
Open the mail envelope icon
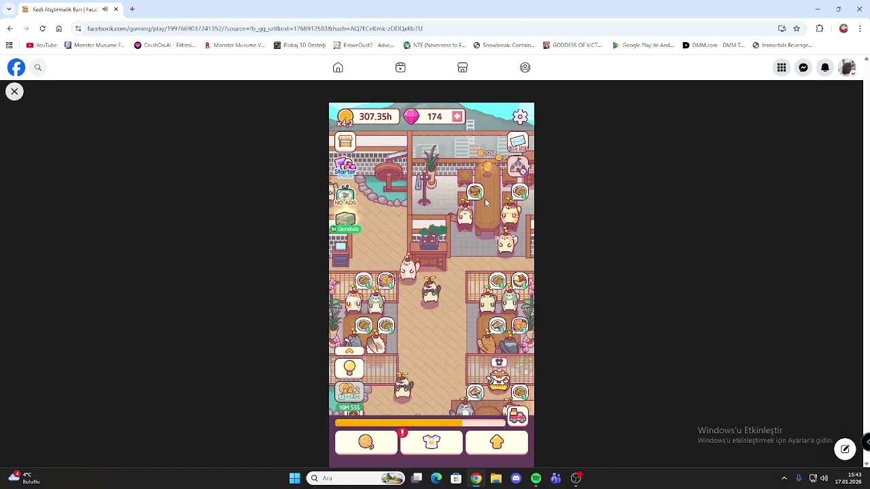(518, 143)
